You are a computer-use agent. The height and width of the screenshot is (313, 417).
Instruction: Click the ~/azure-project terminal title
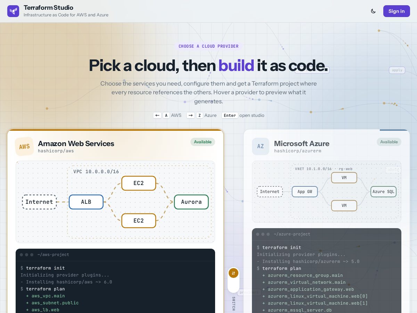[x=292, y=234]
